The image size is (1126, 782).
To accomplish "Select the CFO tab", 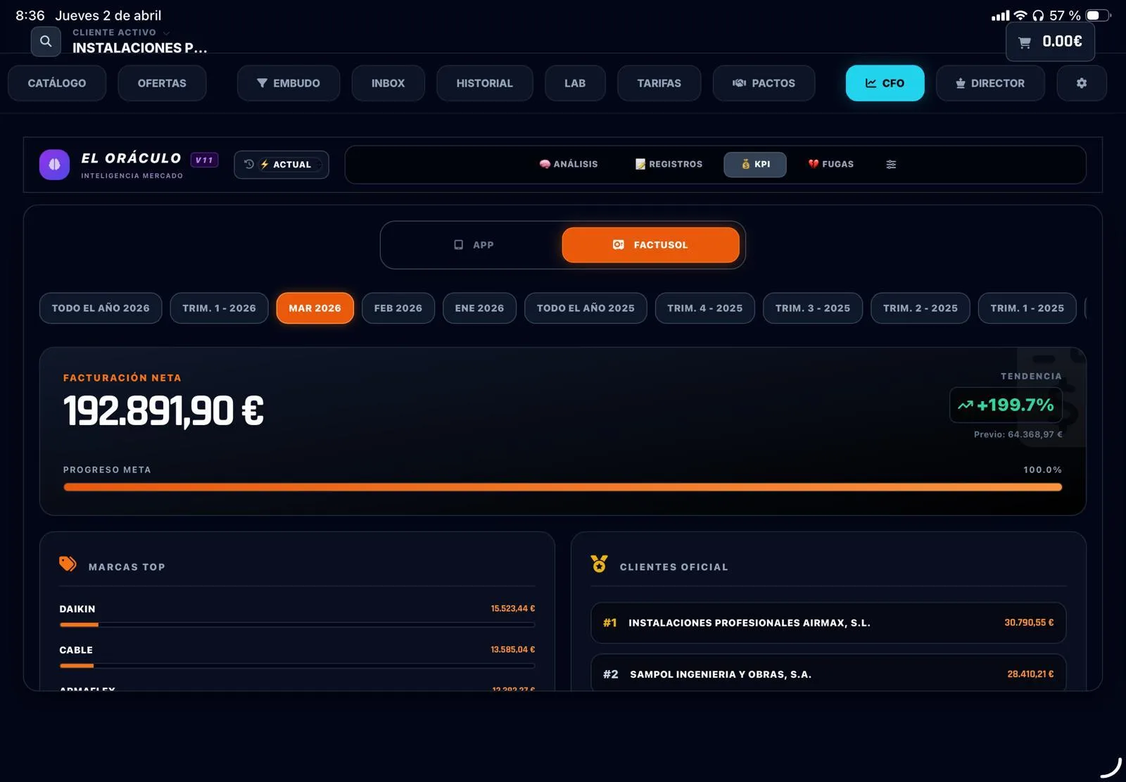I will point(885,83).
